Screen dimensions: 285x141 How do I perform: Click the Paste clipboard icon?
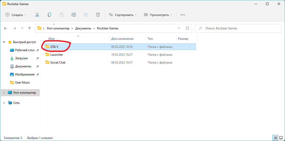click(62, 15)
